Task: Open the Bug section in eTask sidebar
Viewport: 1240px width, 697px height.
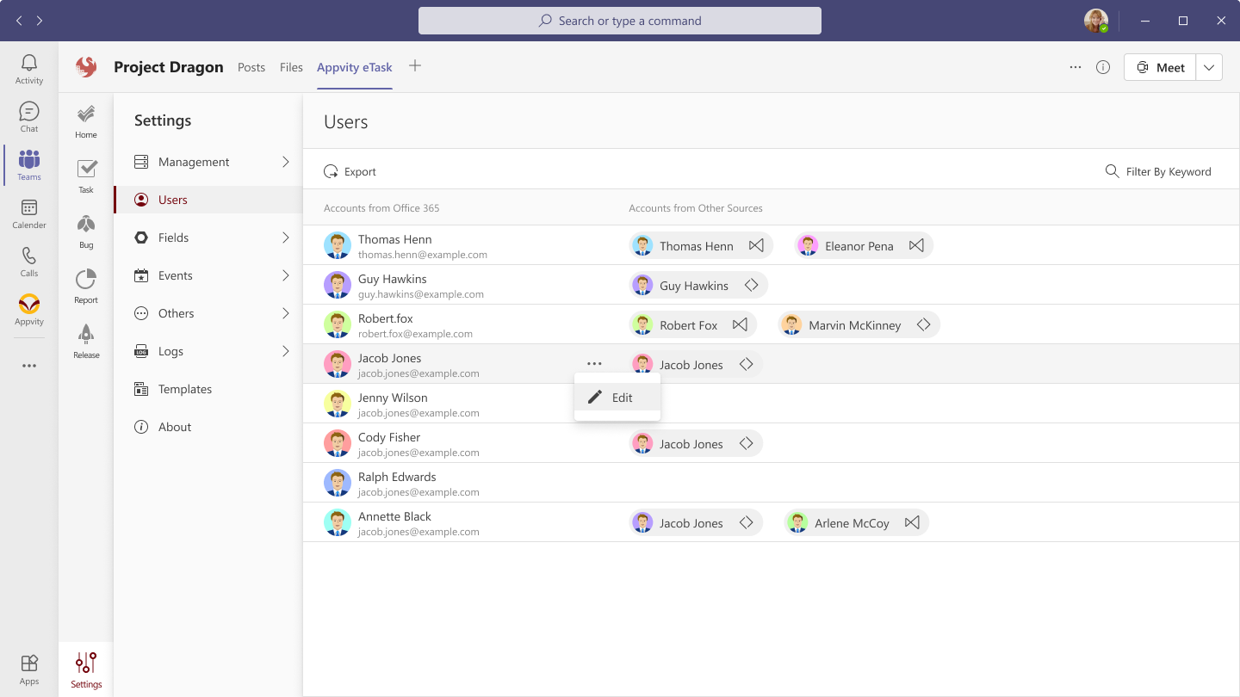Action: (x=86, y=231)
